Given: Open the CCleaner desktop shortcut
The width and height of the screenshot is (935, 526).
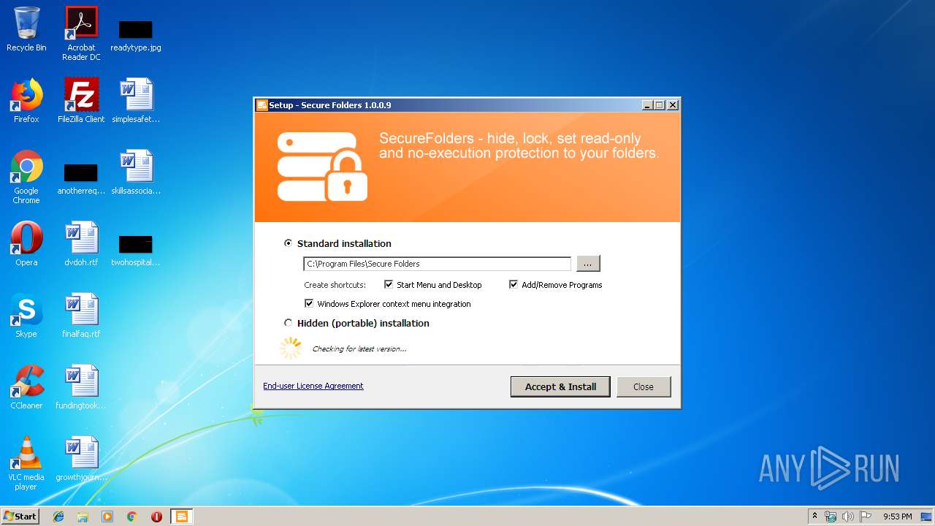Looking at the screenshot, I should [x=26, y=387].
